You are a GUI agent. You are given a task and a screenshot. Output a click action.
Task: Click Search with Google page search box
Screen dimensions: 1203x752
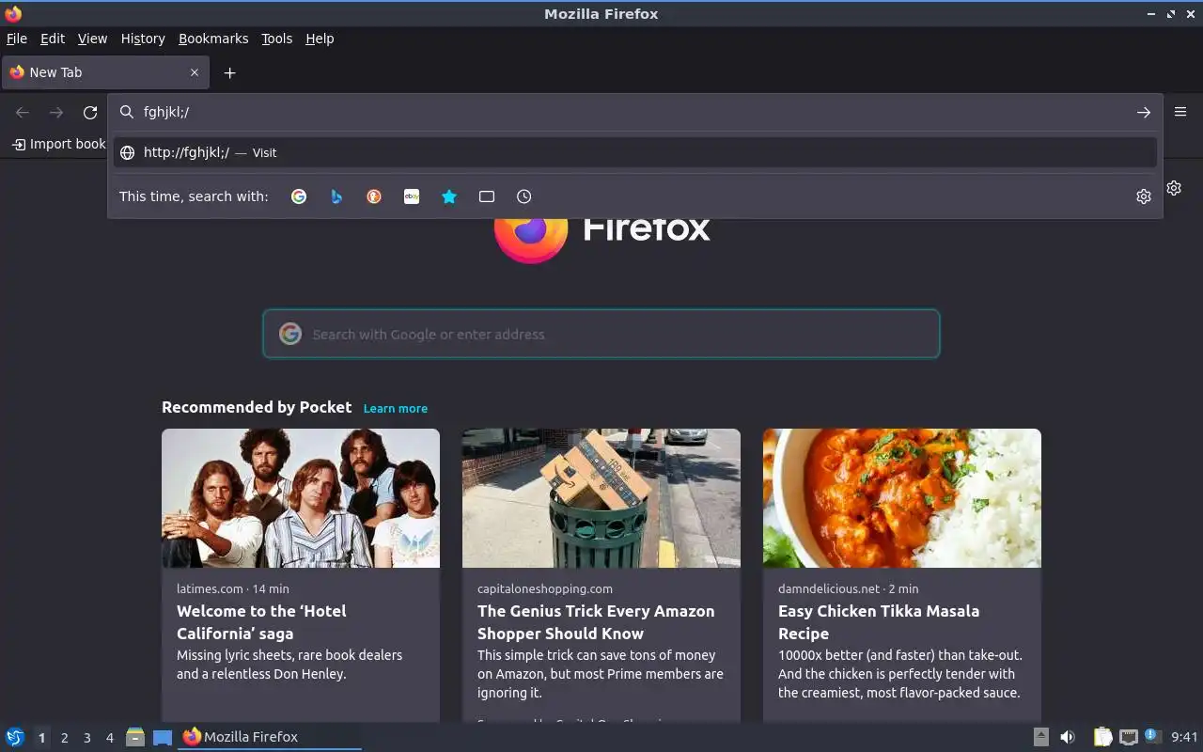point(601,334)
